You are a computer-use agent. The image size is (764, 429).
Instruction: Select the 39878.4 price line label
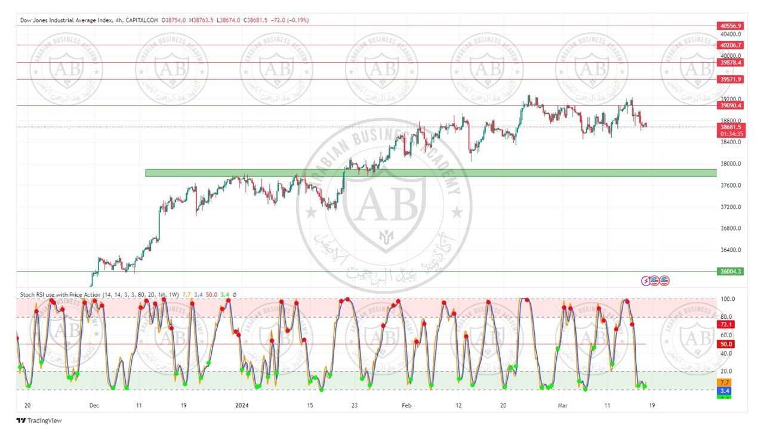(731, 63)
